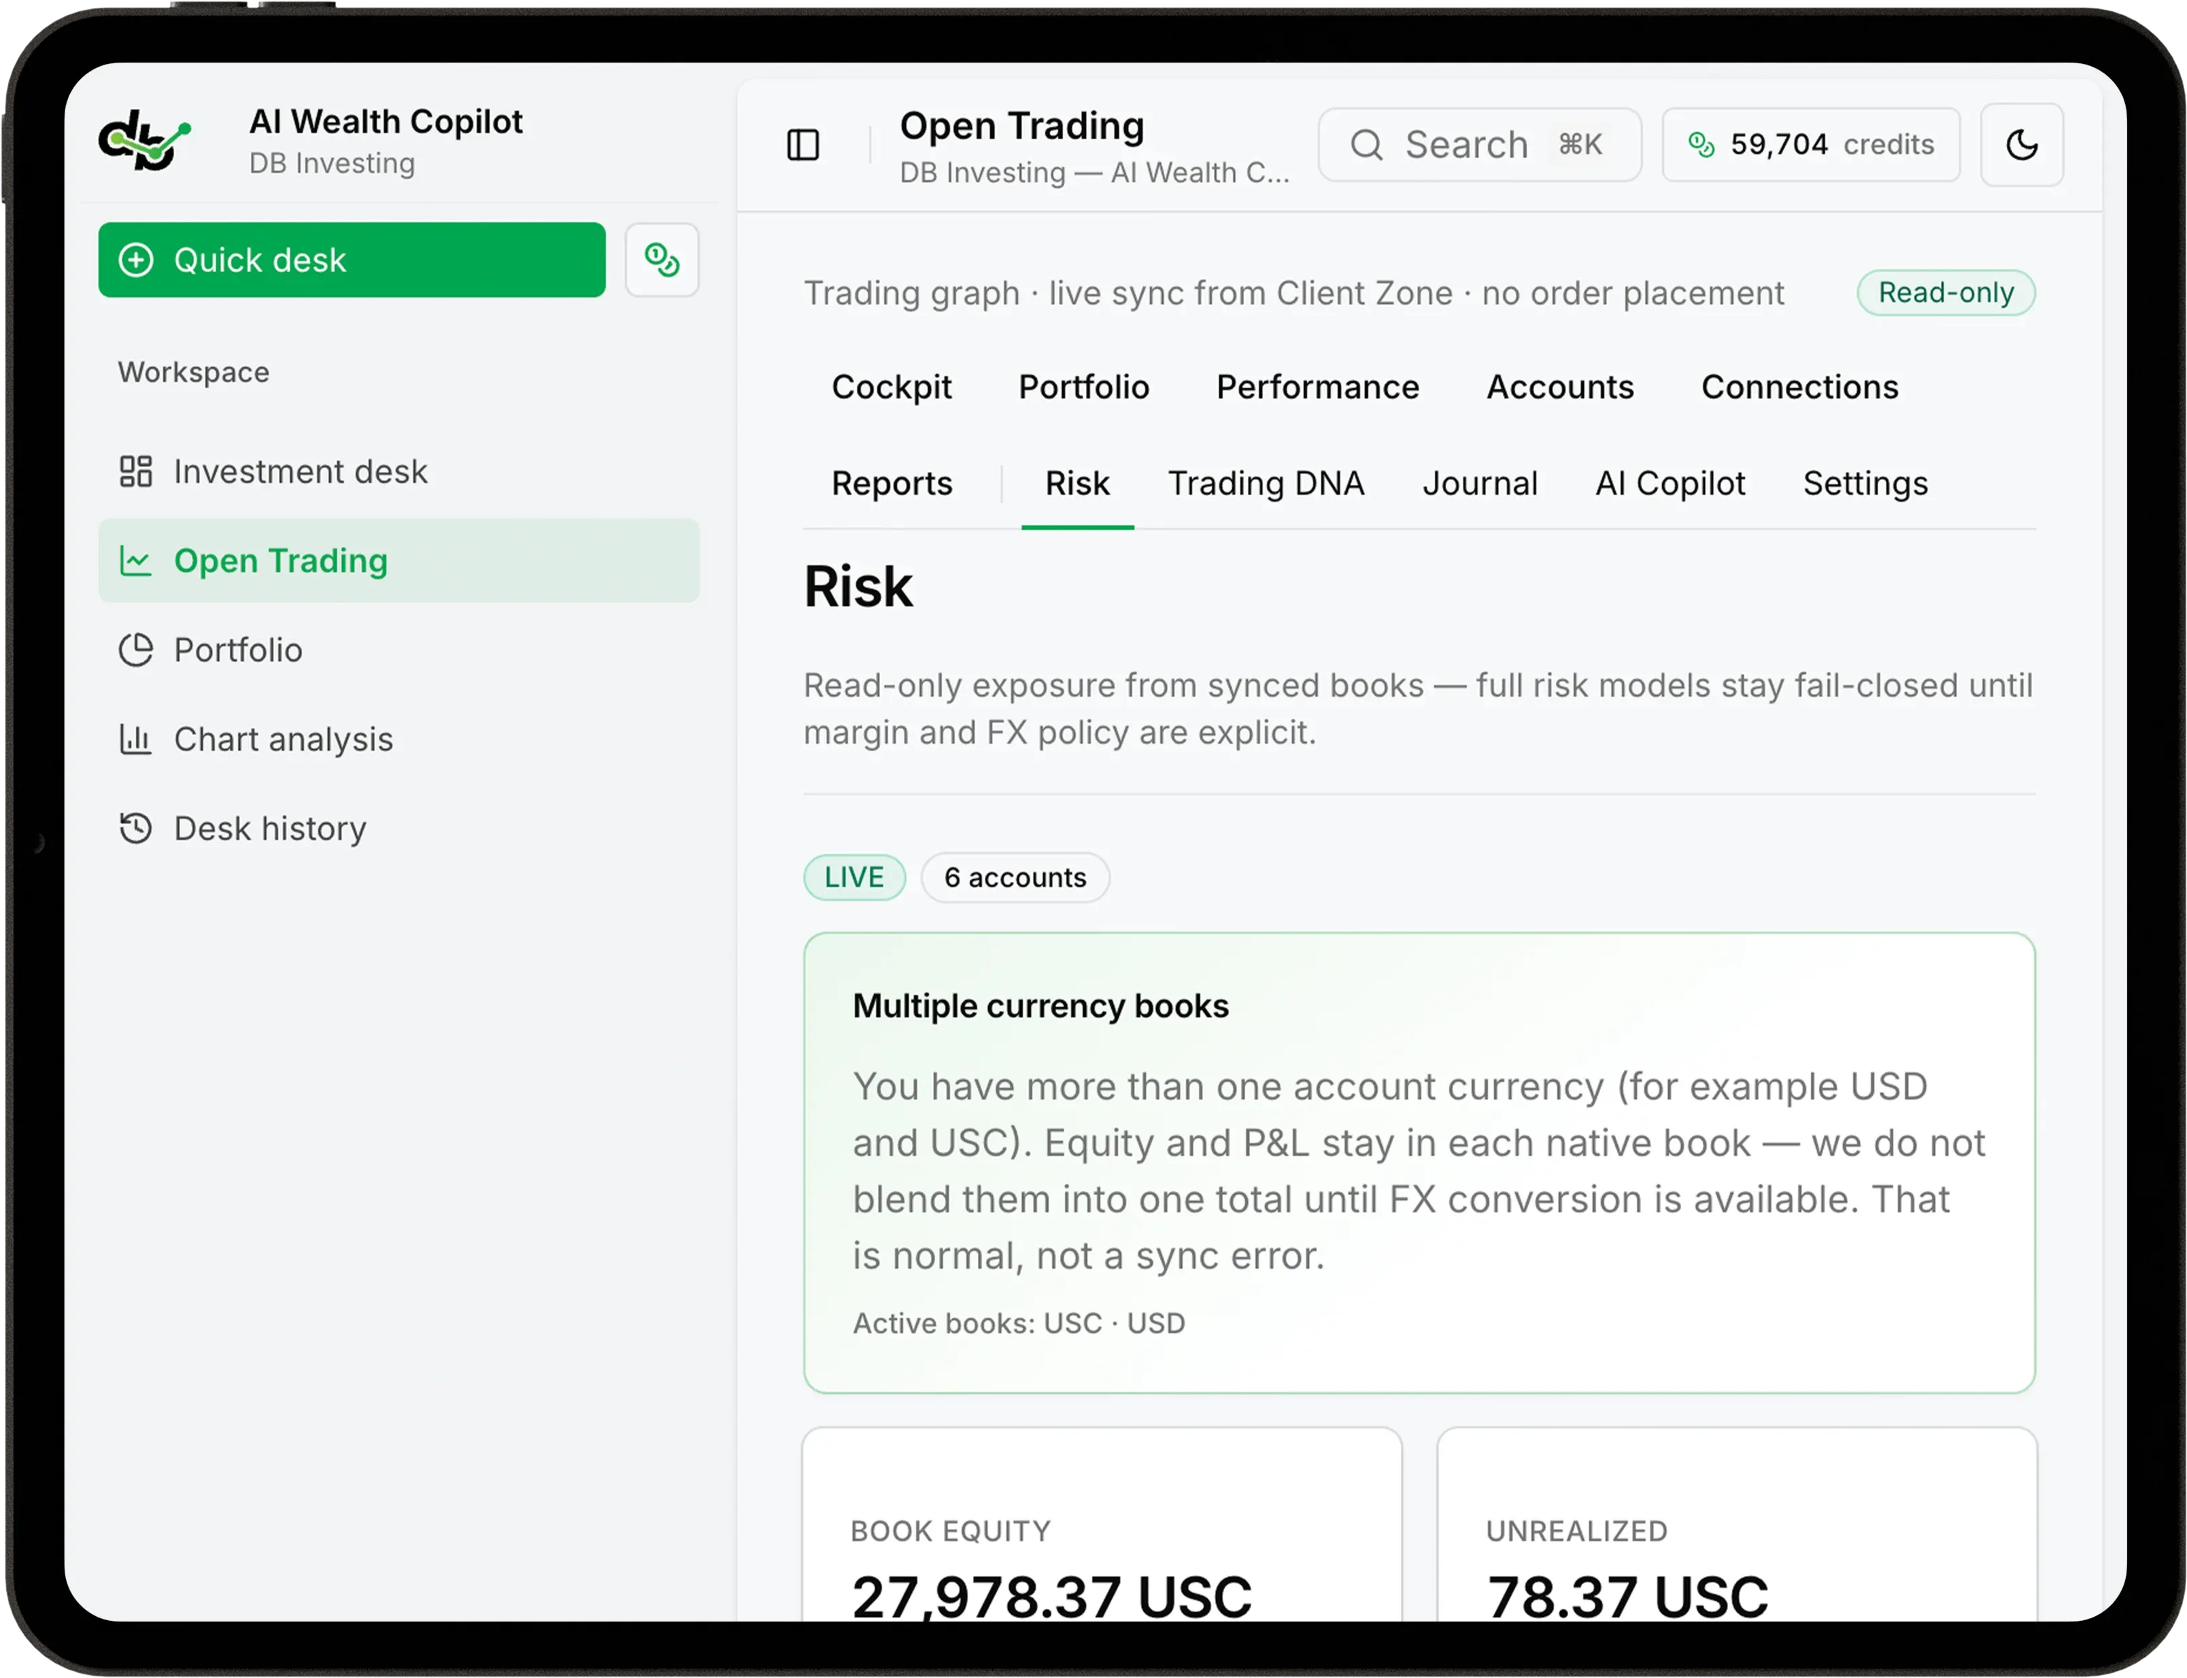Viewport: 2187px width, 1678px height.
Task: Open the Settings tab
Action: pos(1865,483)
